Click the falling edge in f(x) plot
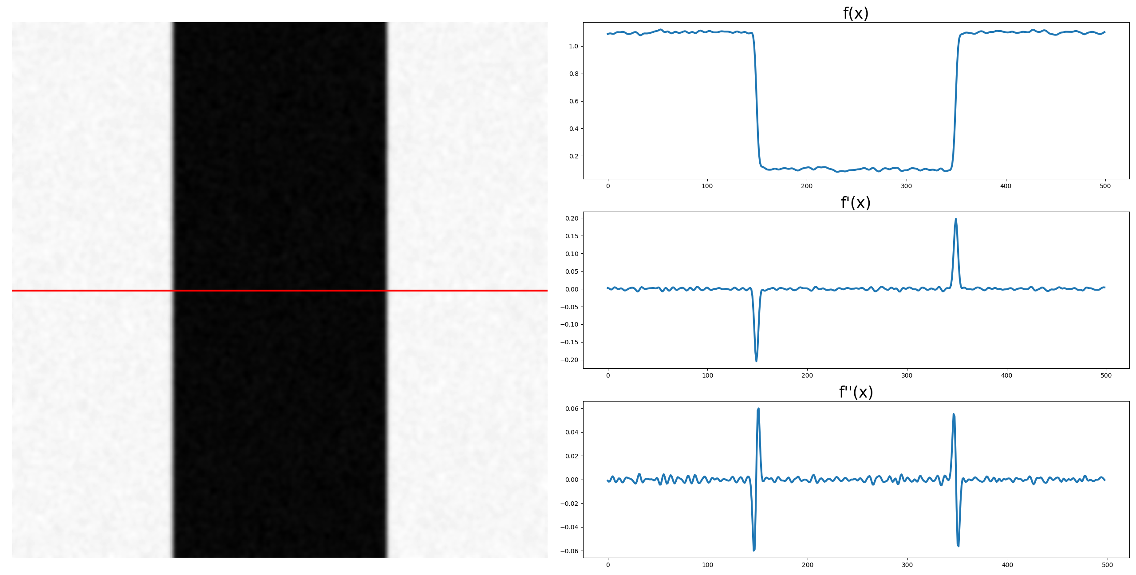This screenshot has height=575, width=1136. pos(756,100)
